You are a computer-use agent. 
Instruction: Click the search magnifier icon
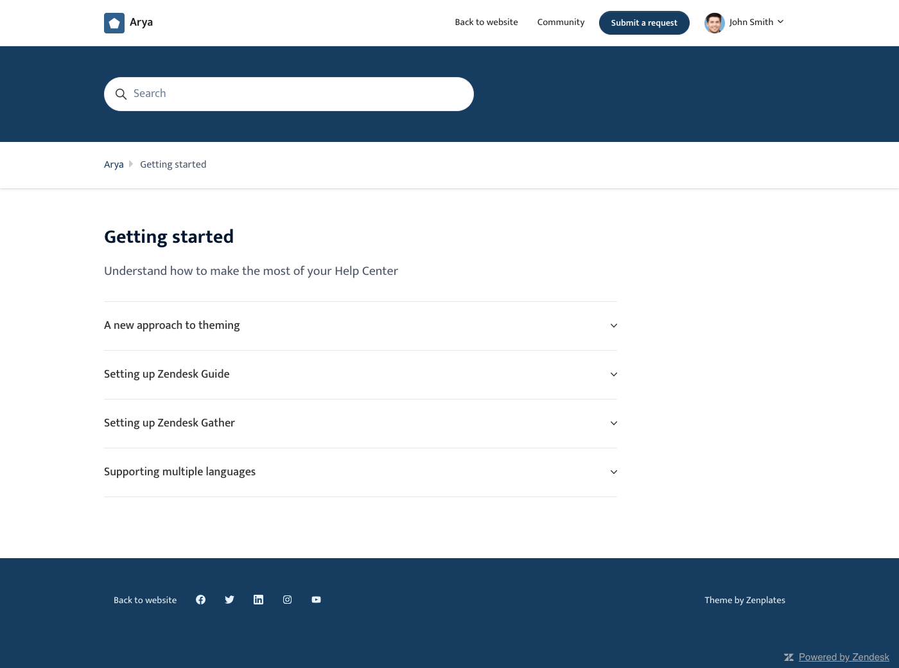[121, 94]
